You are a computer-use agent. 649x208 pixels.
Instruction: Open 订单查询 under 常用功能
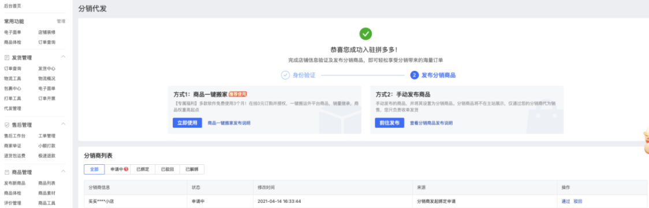(x=47, y=42)
